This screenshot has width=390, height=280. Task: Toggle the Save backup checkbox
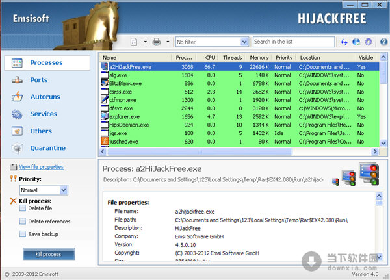click(x=23, y=234)
